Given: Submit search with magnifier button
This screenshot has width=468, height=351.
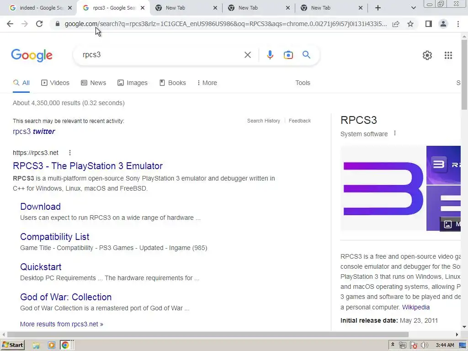Looking at the screenshot, I should (x=306, y=55).
